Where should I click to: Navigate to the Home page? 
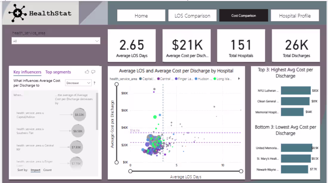[x=141, y=15]
